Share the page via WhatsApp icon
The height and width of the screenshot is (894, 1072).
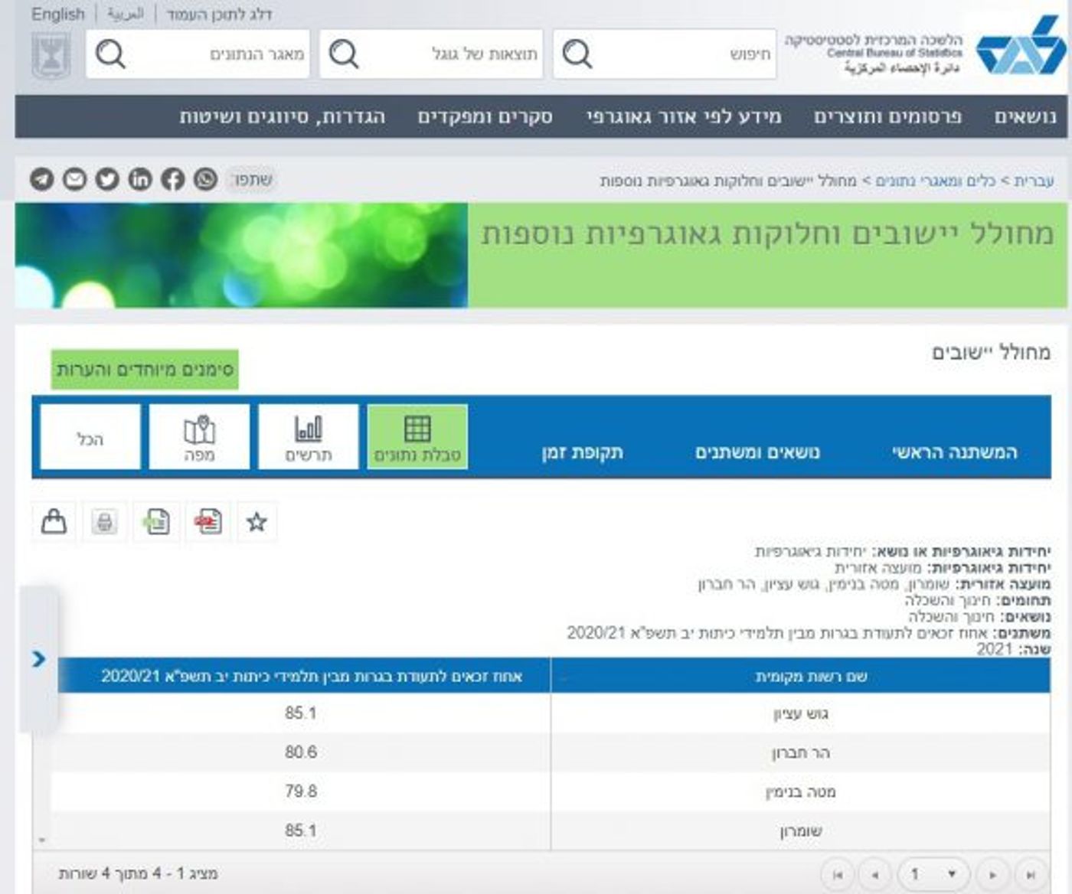[x=204, y=179]
